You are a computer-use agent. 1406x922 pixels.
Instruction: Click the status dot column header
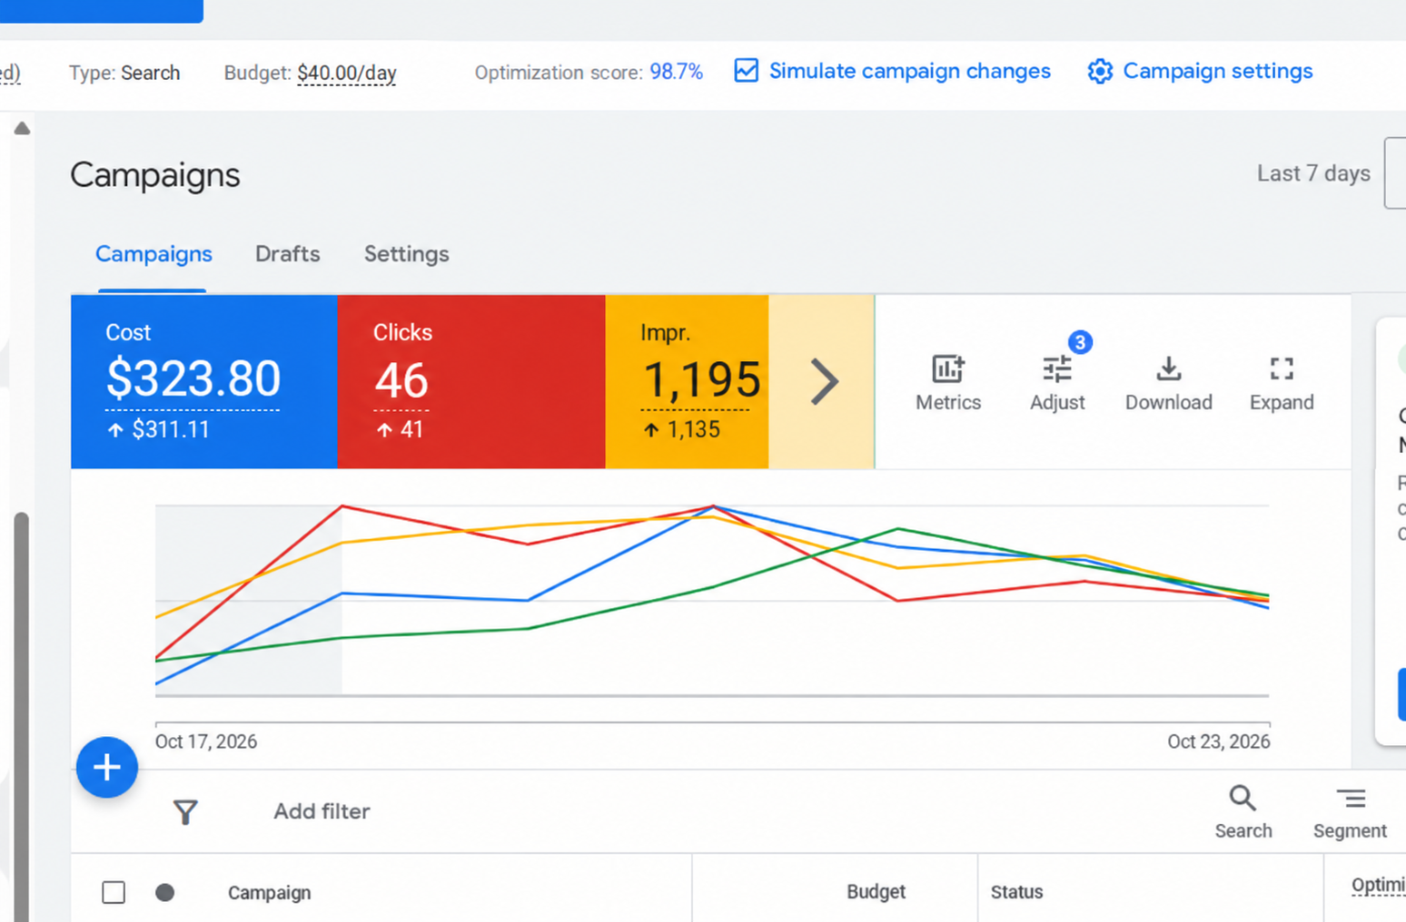[x=164, y=892]
